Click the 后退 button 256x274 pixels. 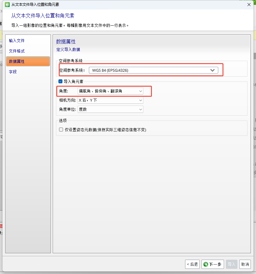(x=192, y=264)
